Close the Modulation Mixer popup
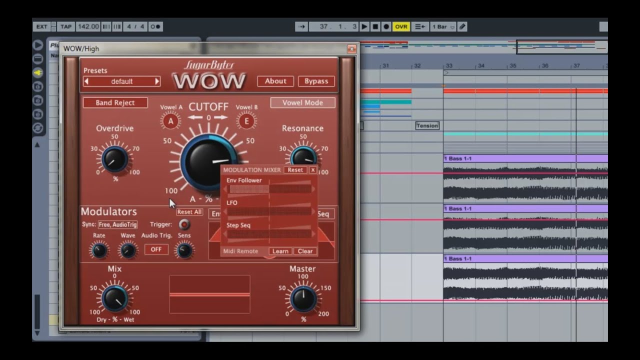640x360 pixels. pyautogui.click(x=313, y=170)
